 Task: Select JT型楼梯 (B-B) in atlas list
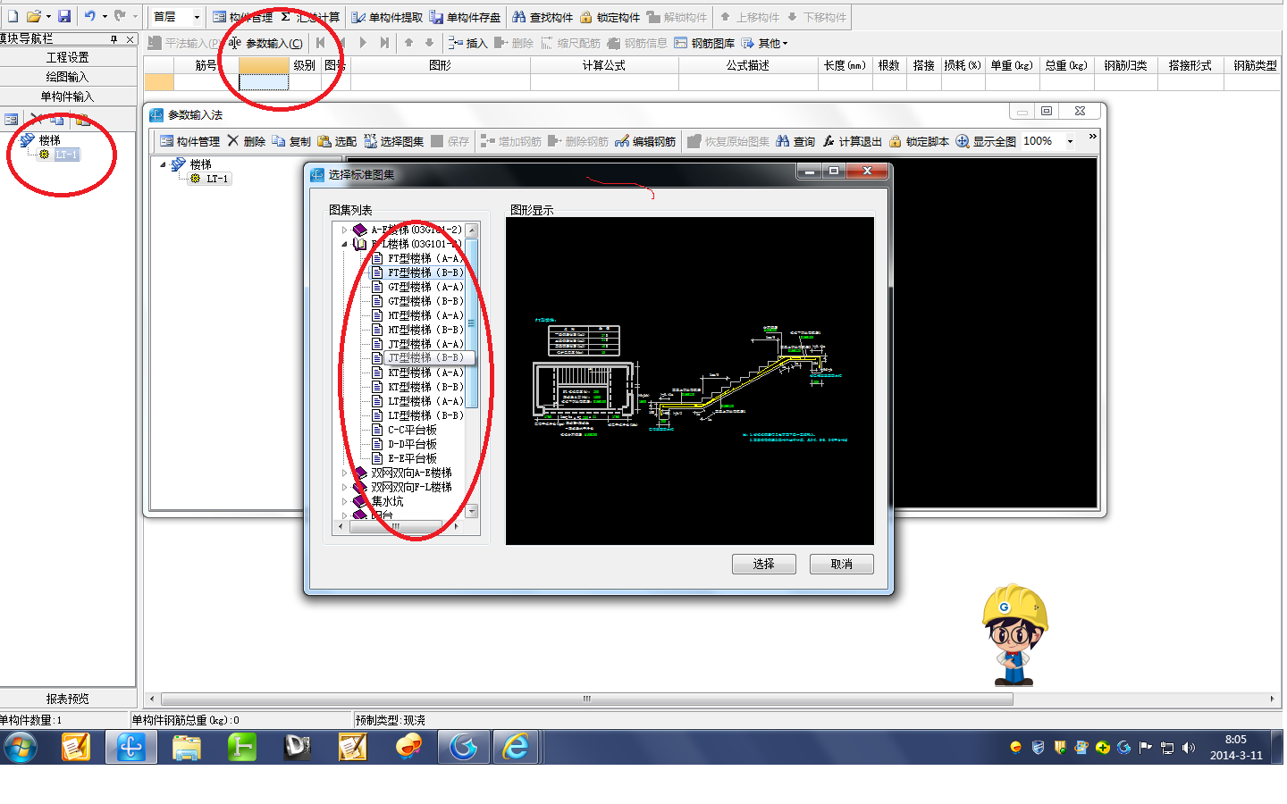425,357
